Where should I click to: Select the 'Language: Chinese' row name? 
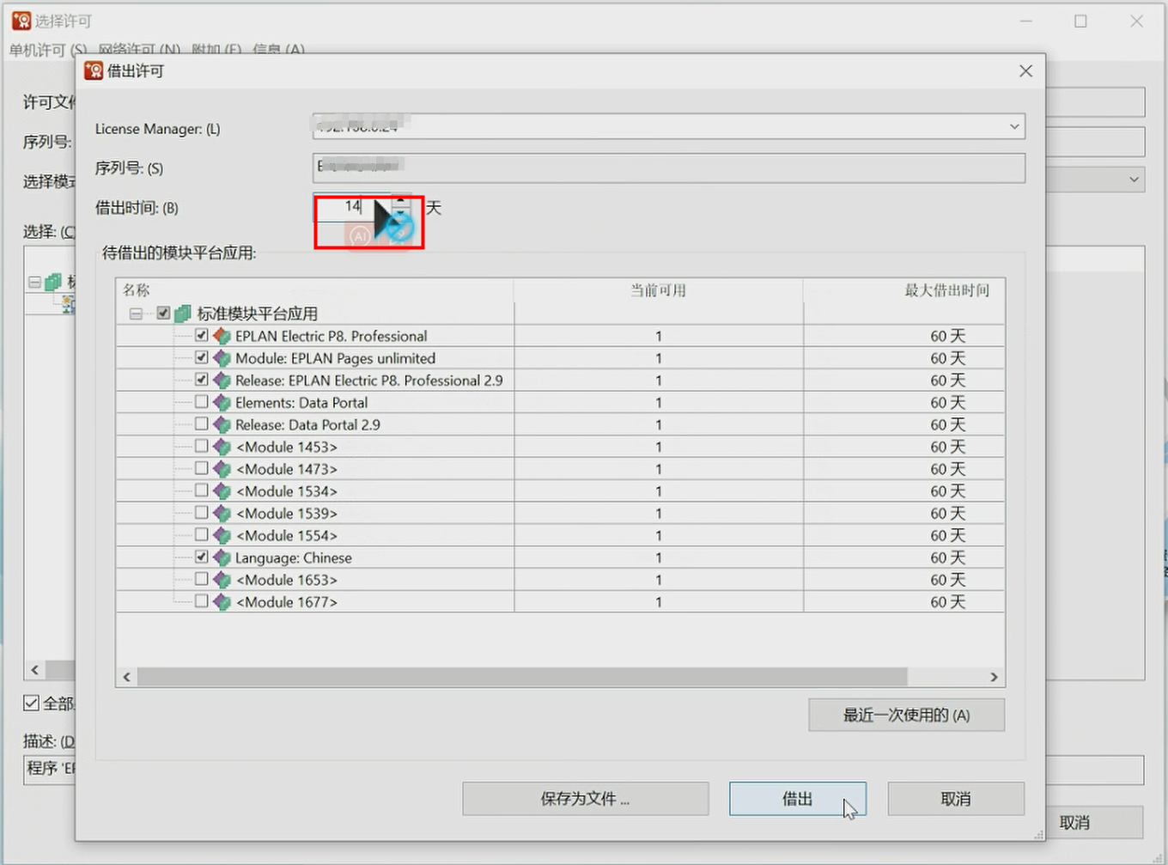coord(294,558)
